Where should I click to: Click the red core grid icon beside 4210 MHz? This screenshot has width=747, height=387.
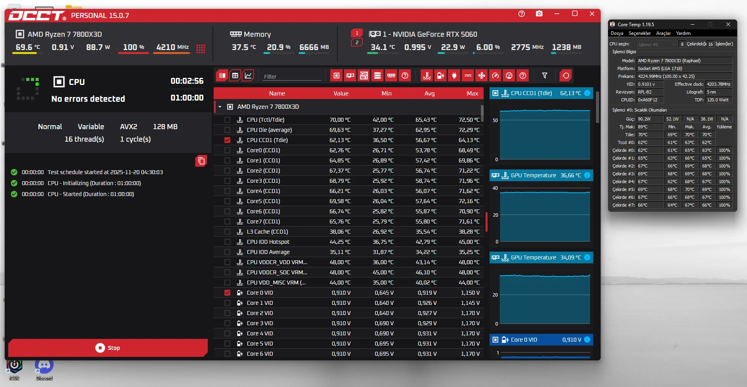(x=201, y=49)
